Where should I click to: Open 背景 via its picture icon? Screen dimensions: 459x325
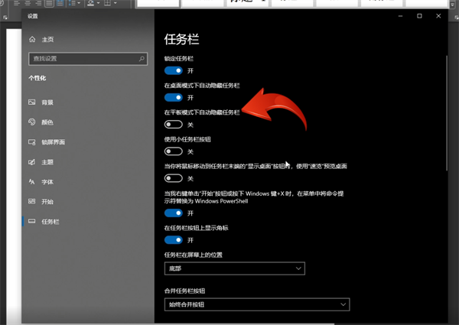pos(31,102)
